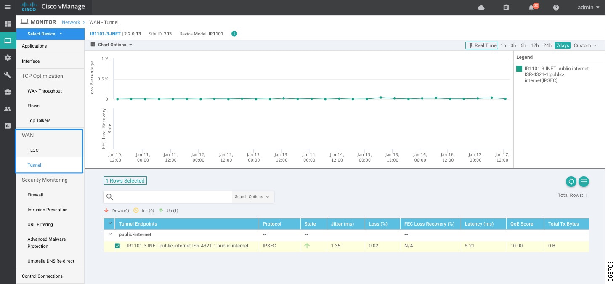Toggle Real Time chart mode
Image resolution: width=616 pixels, height=284 pixels.
pyautogui.click(x=482, y=45)
